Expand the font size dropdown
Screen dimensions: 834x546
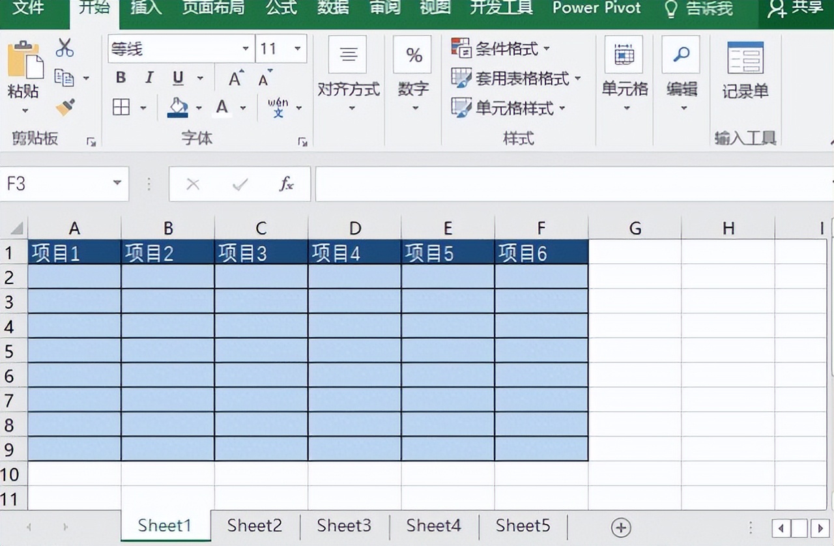click(x=297, y=49)
